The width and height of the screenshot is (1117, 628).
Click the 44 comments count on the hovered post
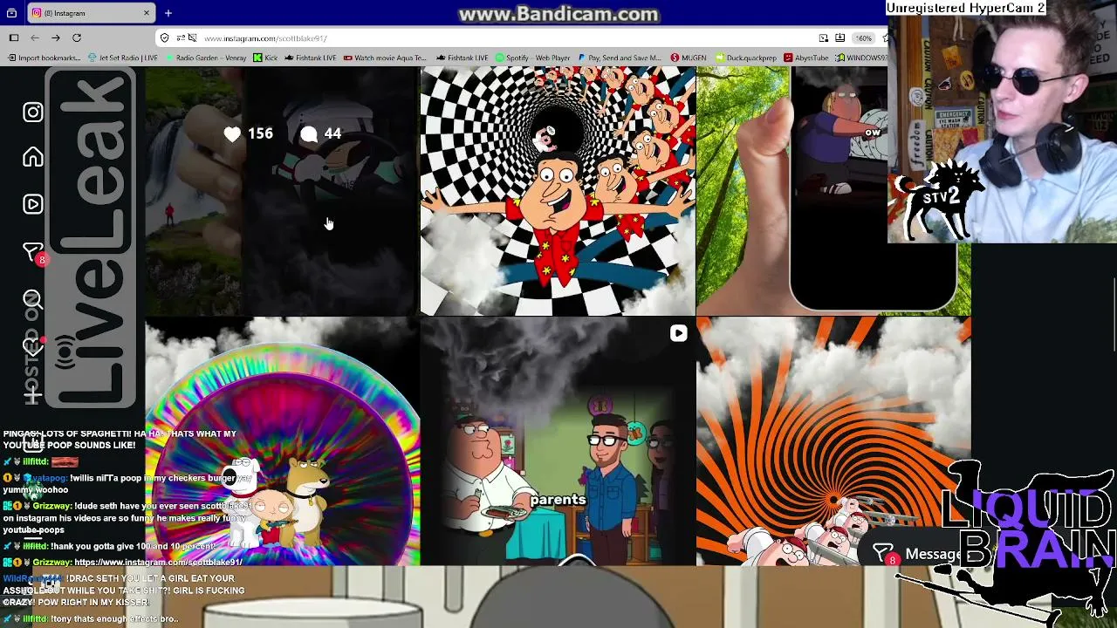click(320, 133)
